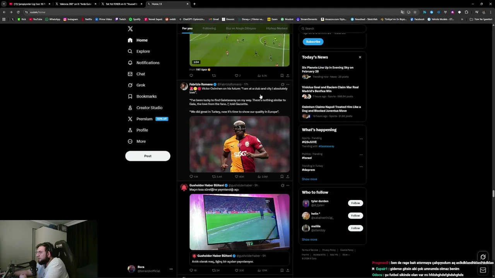
Task: Open more options for #deprem trend
Action: point(361,166)
